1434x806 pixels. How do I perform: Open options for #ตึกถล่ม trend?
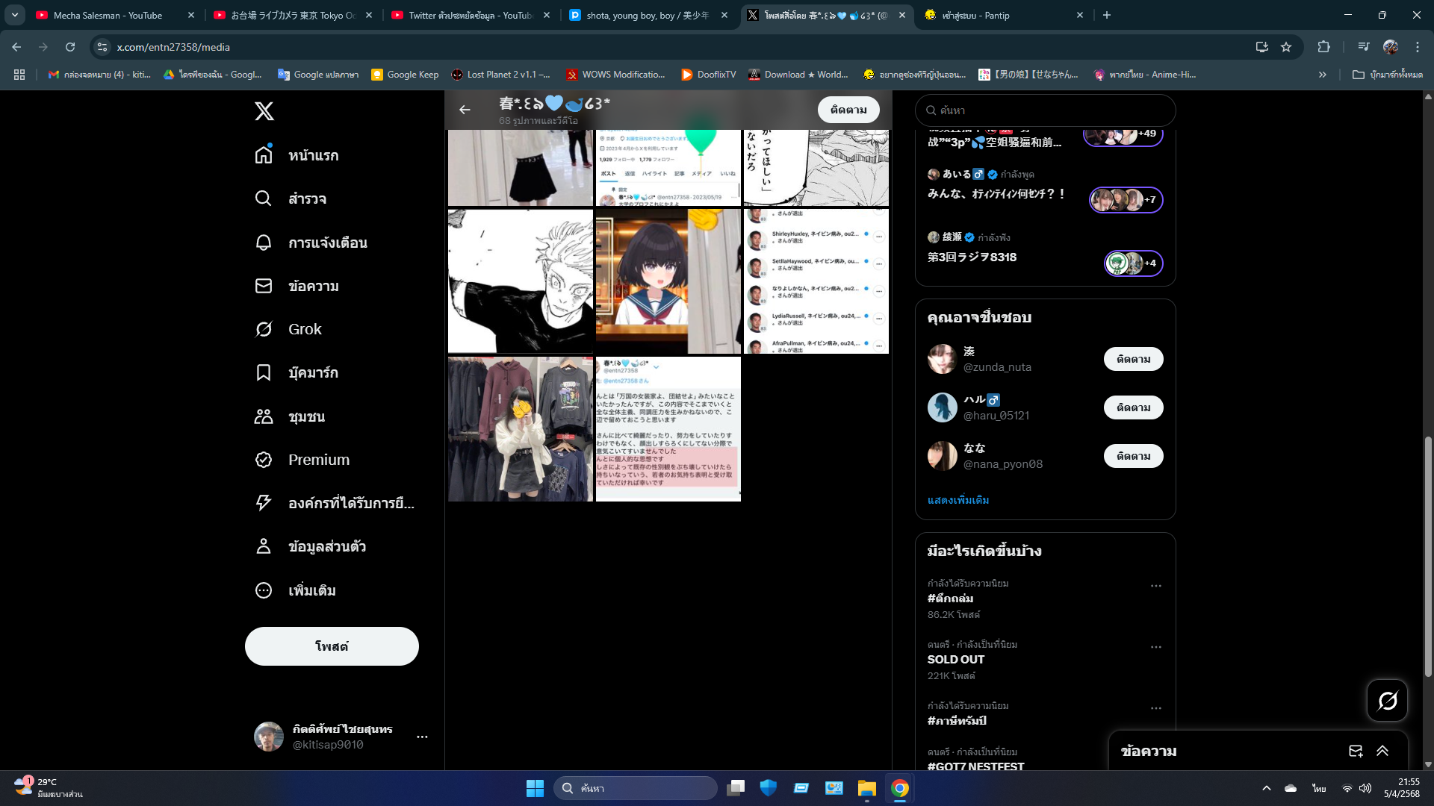coord(1156,586)
